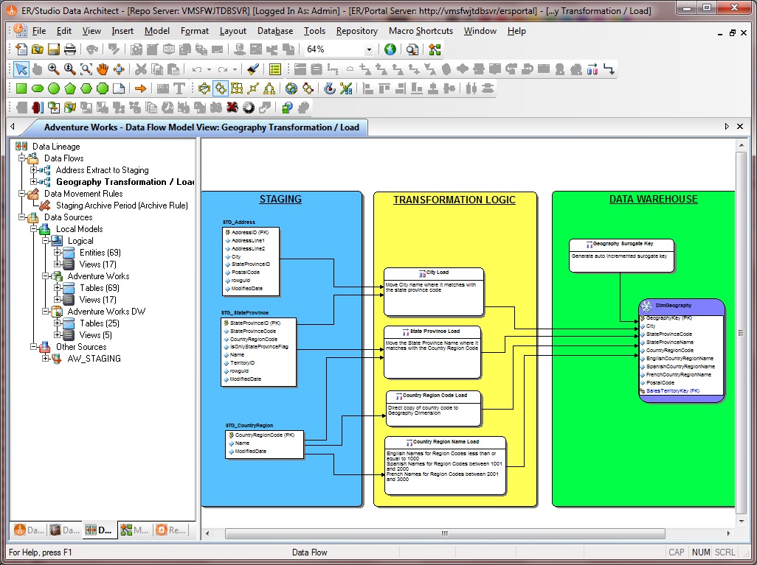Collapse the Data Flows node
Screen dimensions: 757x565
click(x=21, y=158)
